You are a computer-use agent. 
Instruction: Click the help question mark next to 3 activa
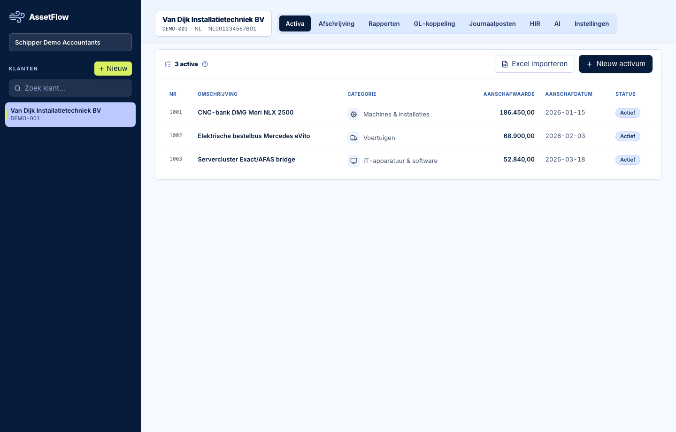click(205, 64)
